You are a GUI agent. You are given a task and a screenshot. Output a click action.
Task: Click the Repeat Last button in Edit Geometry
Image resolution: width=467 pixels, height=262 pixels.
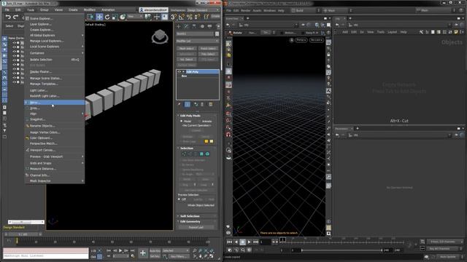click(x=196, y=227)
